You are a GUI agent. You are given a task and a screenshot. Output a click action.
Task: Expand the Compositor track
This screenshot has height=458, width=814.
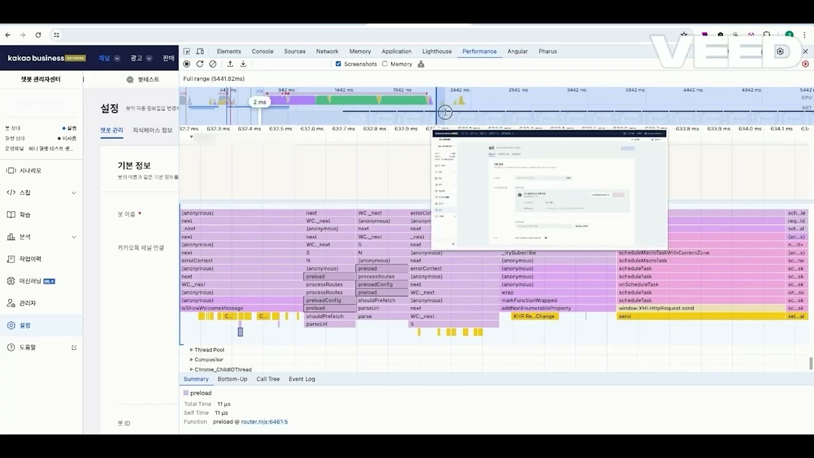click(191, 359)
